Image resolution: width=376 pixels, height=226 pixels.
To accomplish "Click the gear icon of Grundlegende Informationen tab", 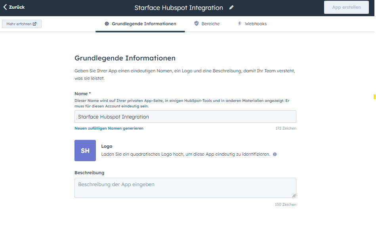I will click(x=107, y=24).
